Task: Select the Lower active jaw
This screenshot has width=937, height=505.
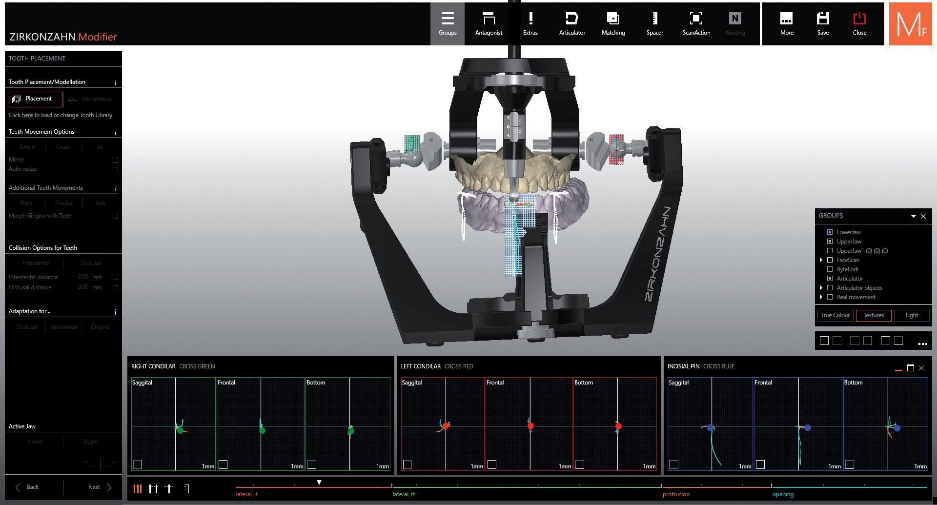Action: 36,442
